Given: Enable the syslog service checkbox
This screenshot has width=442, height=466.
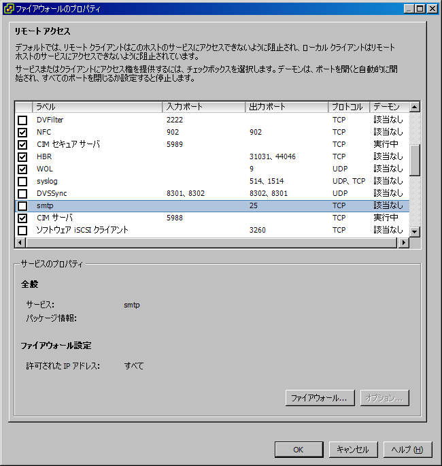Looking at the screenshot, I should 22,181.
